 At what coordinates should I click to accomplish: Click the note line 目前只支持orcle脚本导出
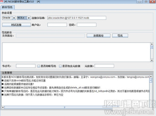pyautogui.click(x=24, y=80)
